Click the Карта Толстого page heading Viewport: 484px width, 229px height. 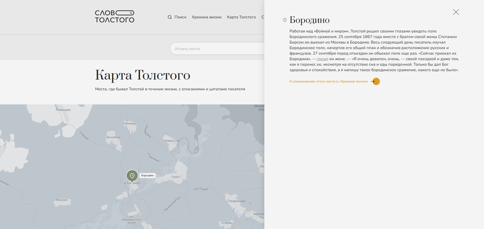143,75
